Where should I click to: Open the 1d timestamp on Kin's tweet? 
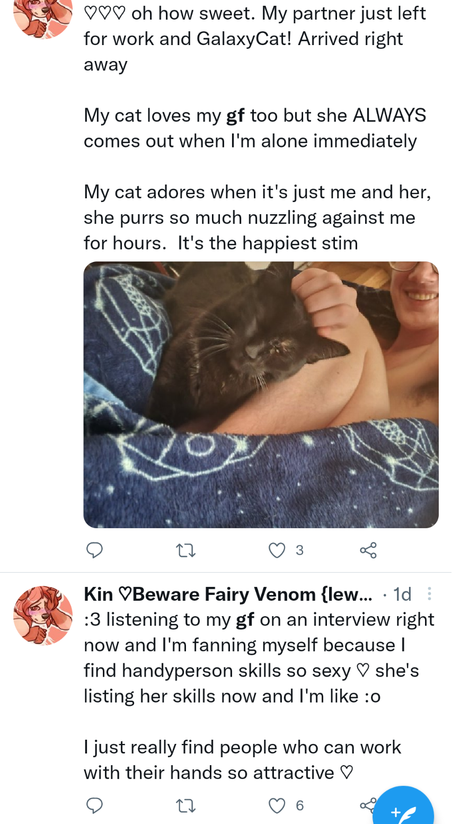[x=402, y=594]
